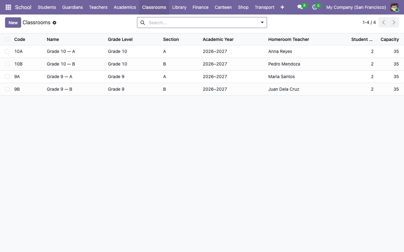Open the Transport menu

(x=264, y=7)
